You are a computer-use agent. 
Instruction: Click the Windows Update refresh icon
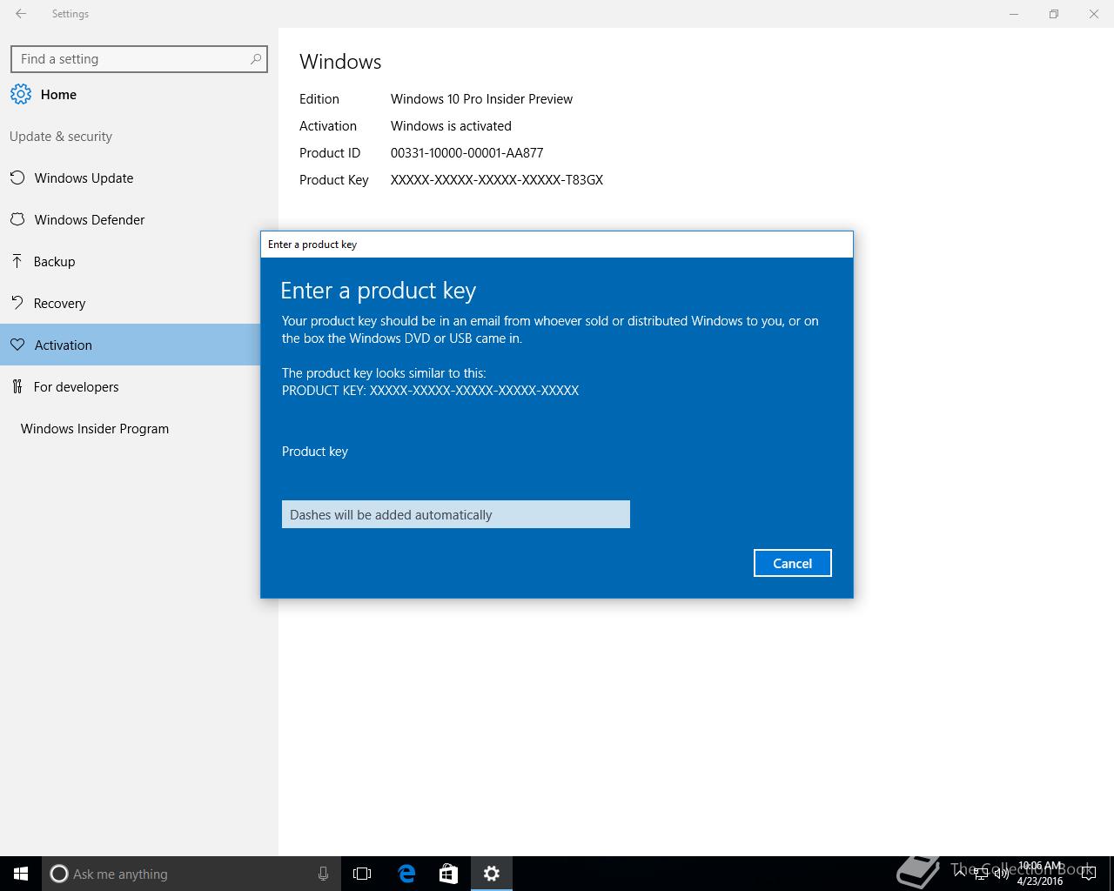pos(17,178)
